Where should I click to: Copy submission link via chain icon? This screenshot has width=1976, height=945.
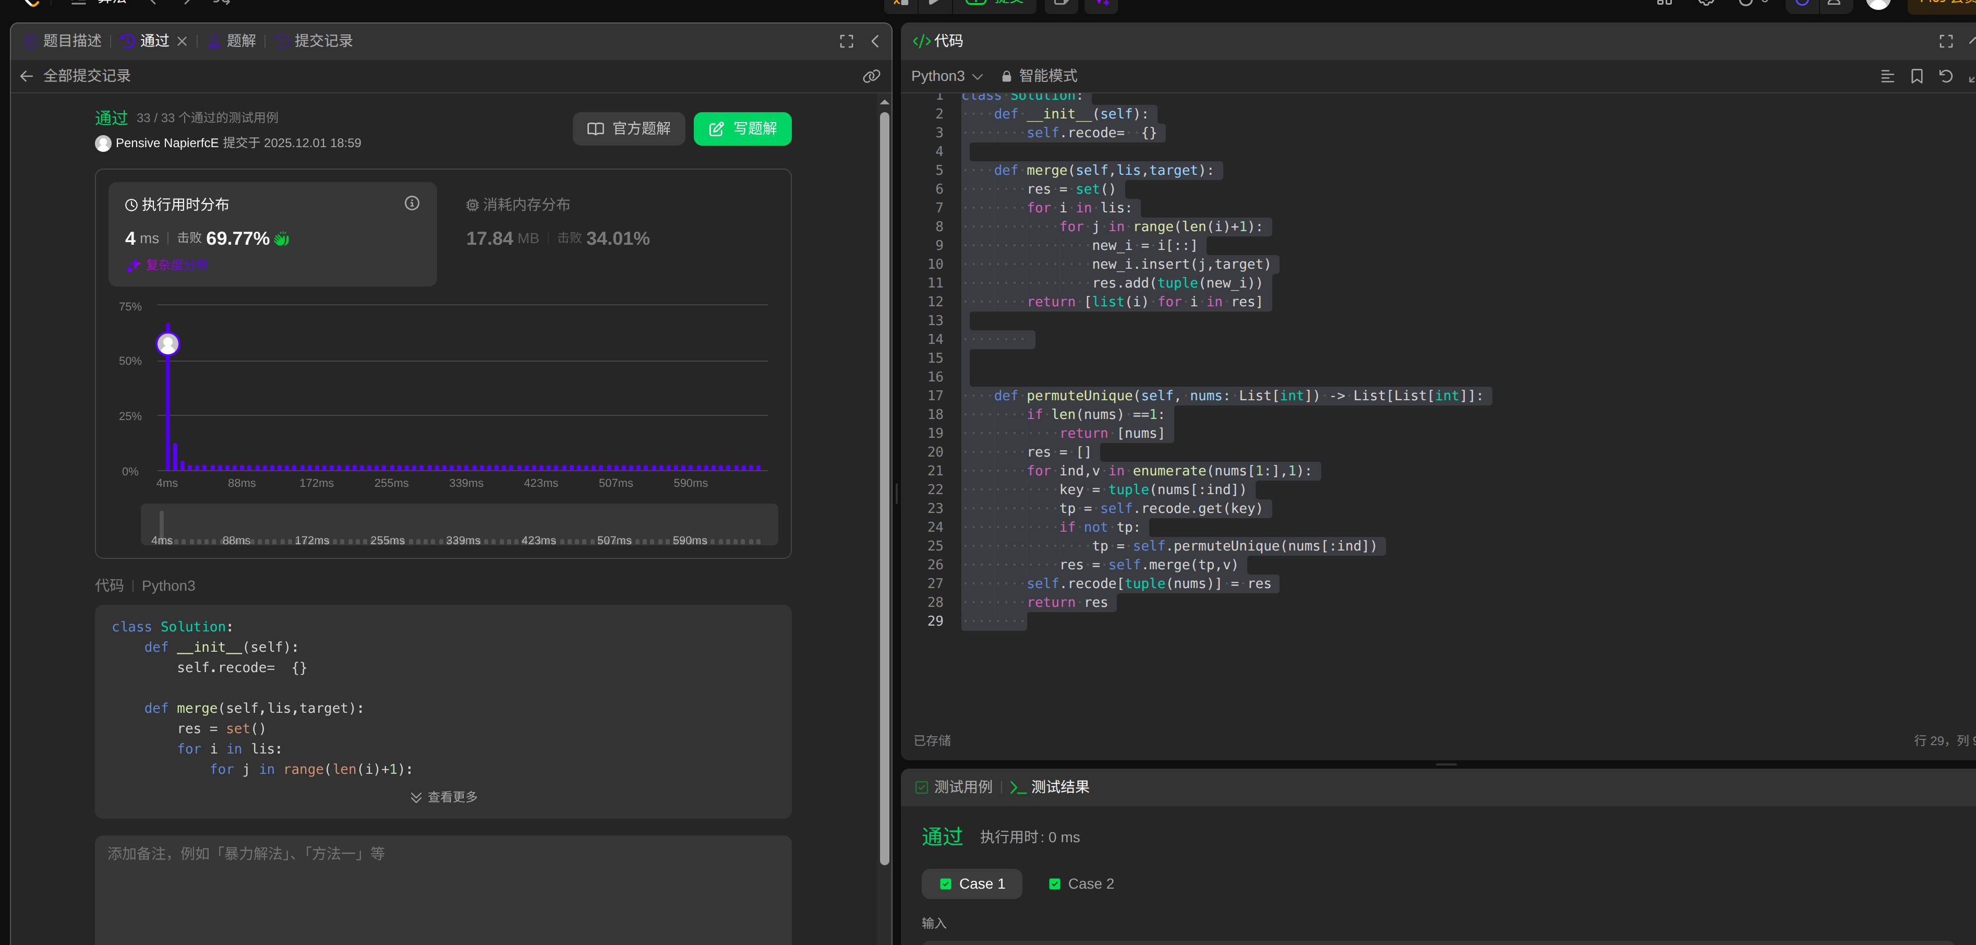[x=871, y=76]
